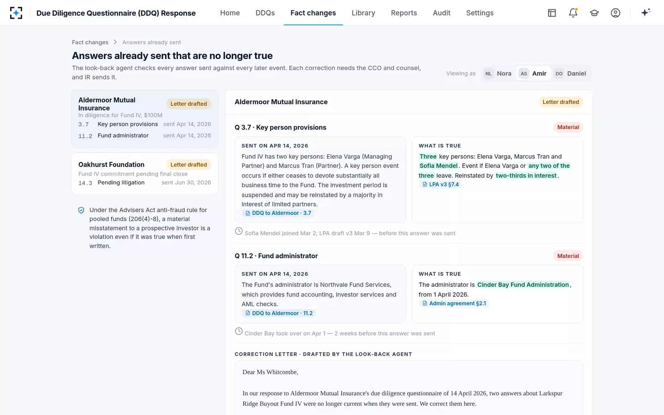This screenshot has height=415, width=664.
Task: View as Amir
Action: [534, 73]
